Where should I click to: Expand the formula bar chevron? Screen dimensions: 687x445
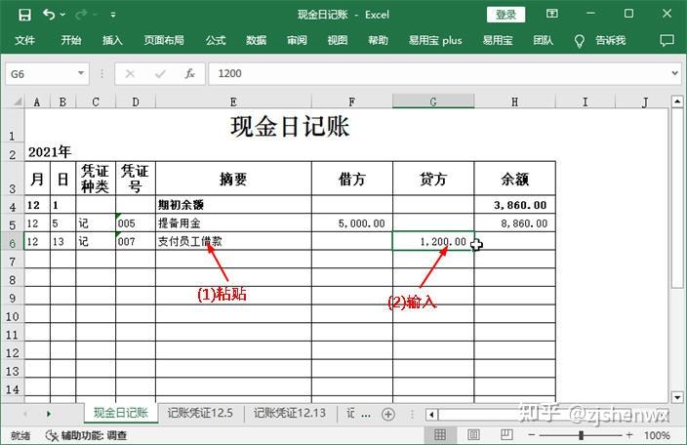pyautogui.click(x=674, y=73)
